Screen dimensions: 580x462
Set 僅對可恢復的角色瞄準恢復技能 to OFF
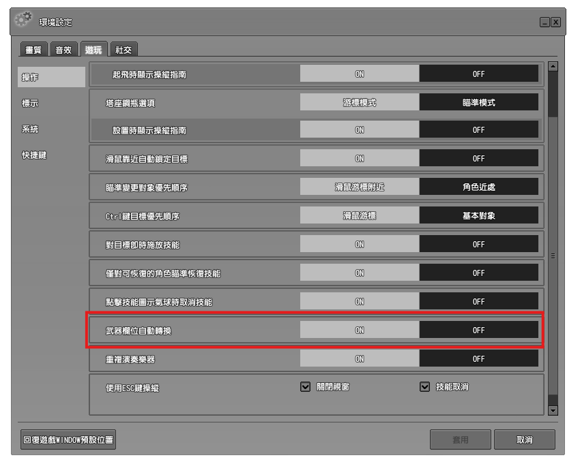pyautogui.click(x=478, y=273)
